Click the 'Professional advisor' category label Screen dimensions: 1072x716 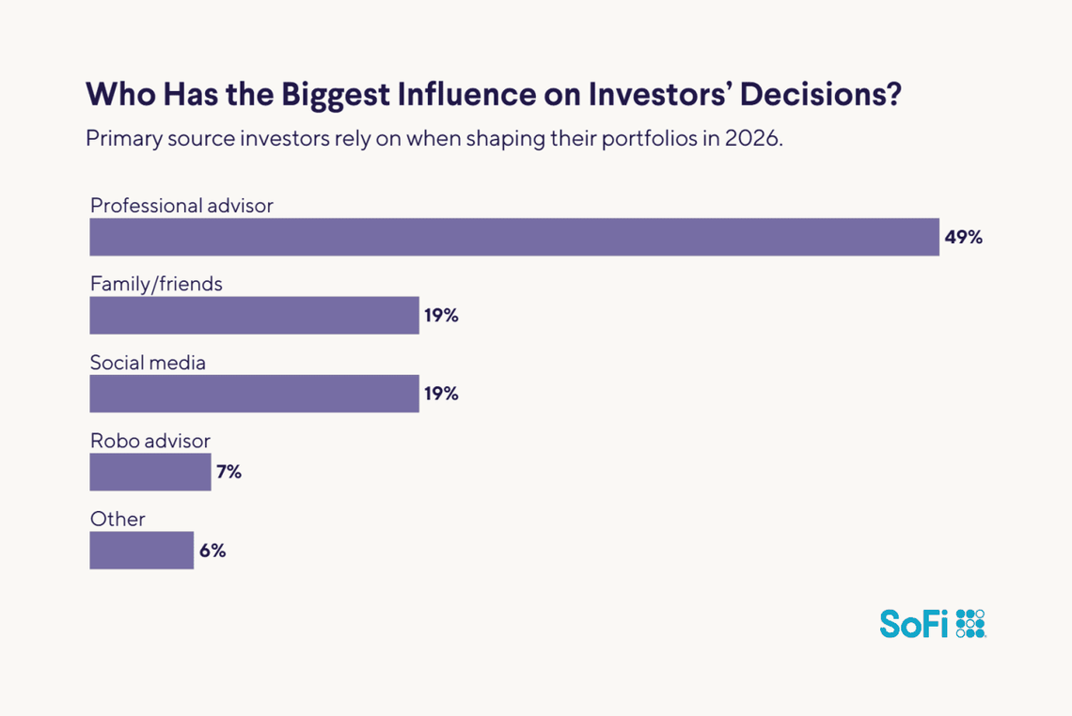pyautogui.click(x=181, y=205)
